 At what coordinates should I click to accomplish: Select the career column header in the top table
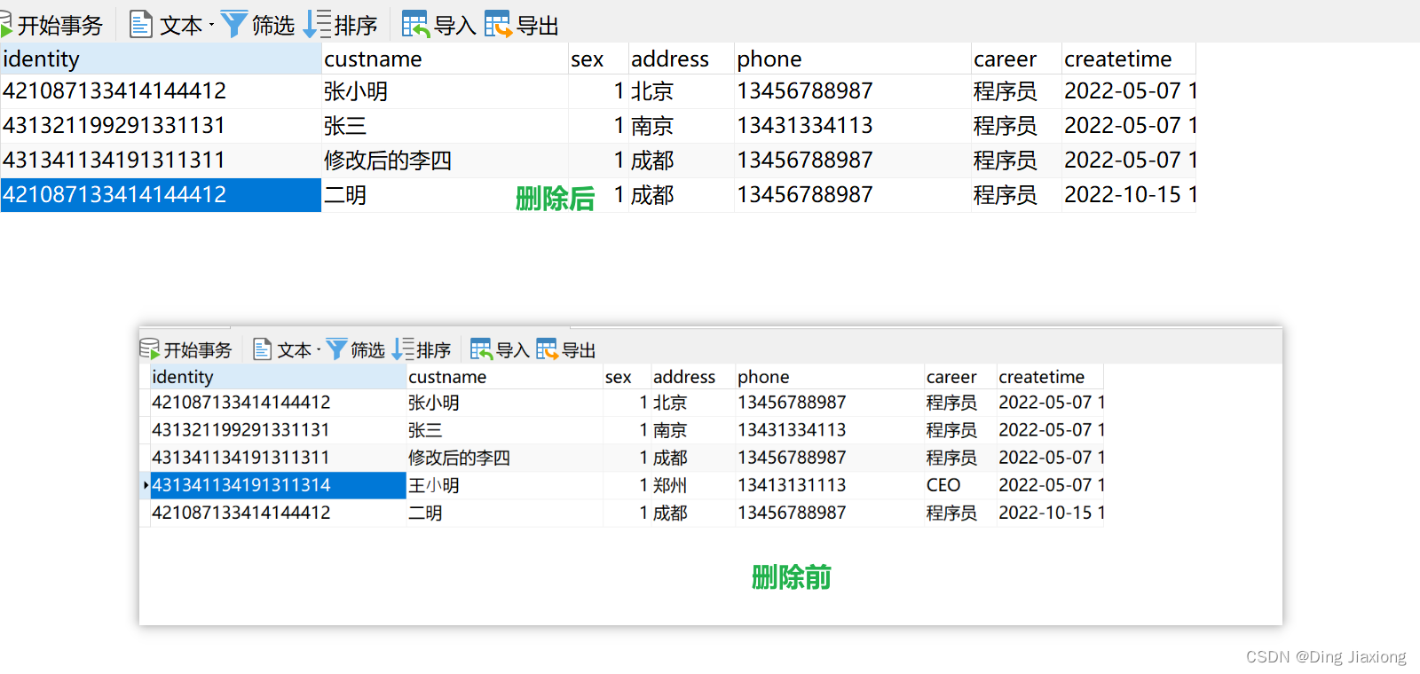1016,59
